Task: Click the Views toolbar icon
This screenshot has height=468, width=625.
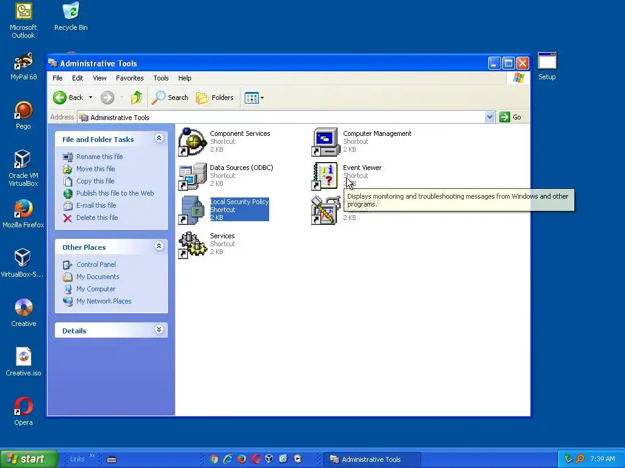Action: click(x=251, y=97)
